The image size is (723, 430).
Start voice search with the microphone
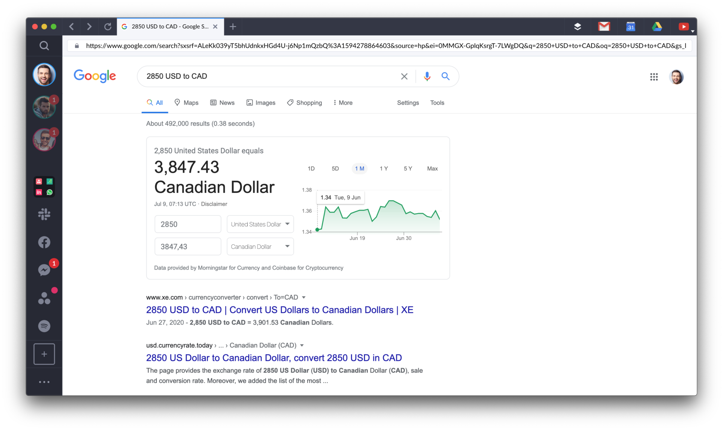(427, 76)
